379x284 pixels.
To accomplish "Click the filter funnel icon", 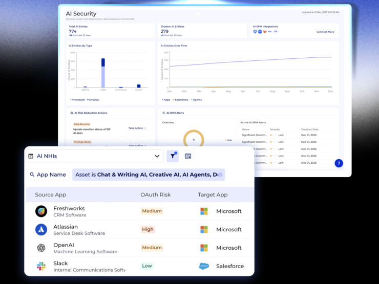I will coord(173,156).
